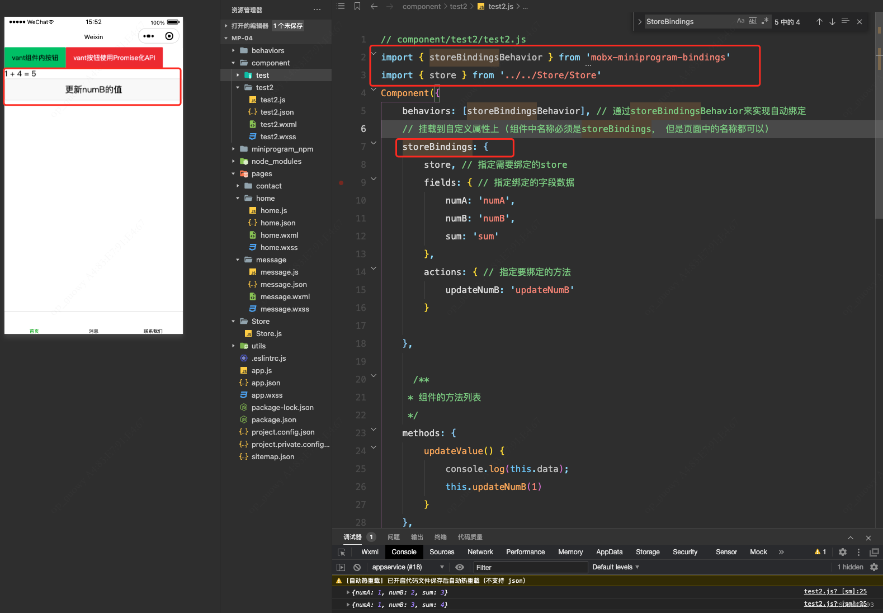Screen dimensions: 883x613
Task: Tap the red vant Promise API button
Action: [114, 58]
